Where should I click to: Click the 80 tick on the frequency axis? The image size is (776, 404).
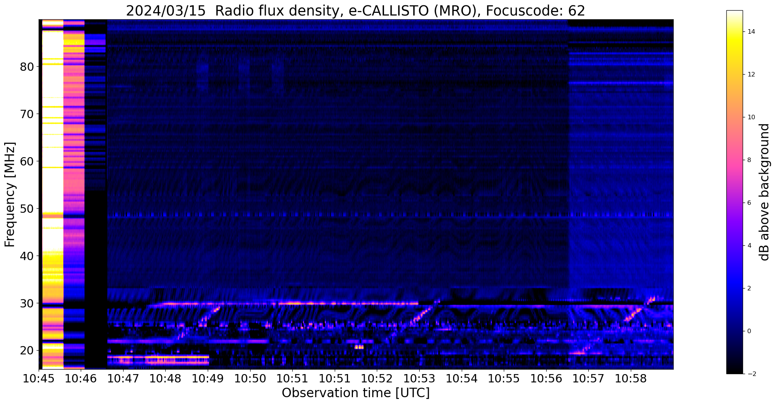(x=27, y=67)
